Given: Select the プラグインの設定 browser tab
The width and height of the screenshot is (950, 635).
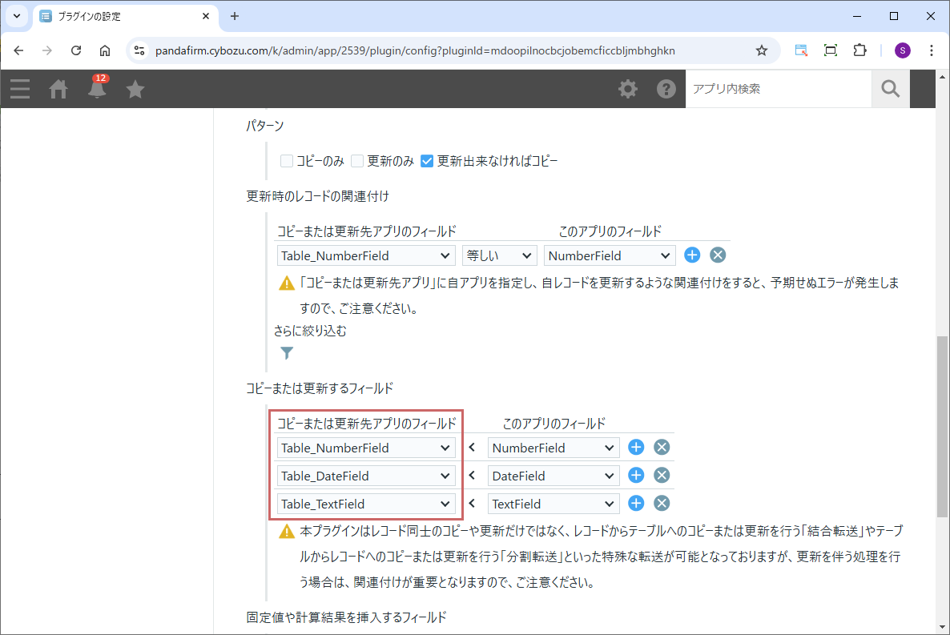Looking at the screenshot, I should 124,16.
